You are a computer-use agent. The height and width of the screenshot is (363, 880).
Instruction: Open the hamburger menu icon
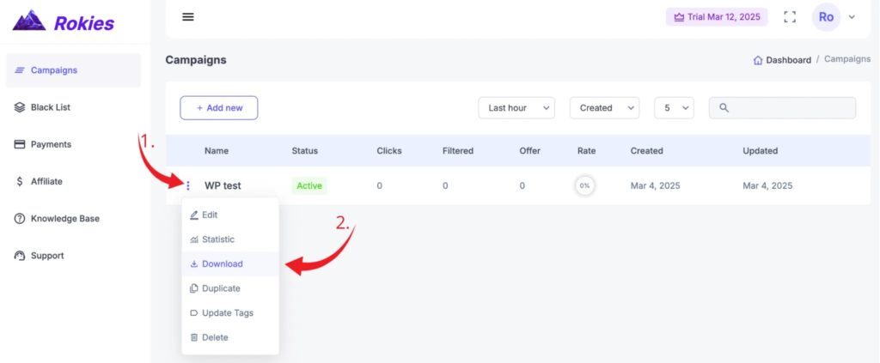pyautogui.click(x=188, y=17)
